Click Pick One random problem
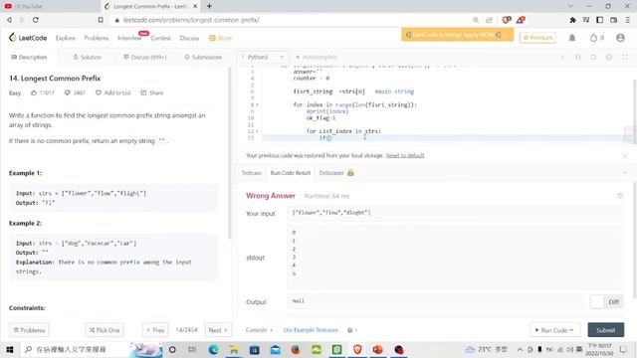Image resolution: width=637 pixels, height=358 pixels. (x=105, y=330)
